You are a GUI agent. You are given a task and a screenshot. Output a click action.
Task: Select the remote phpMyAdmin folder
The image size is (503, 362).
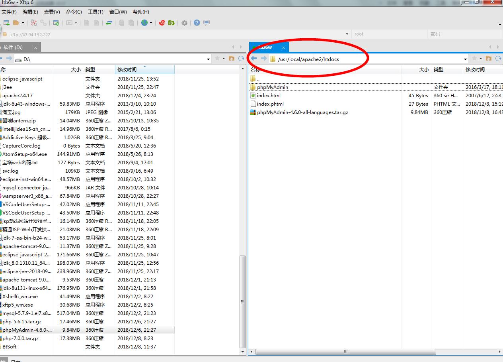pos(273,87)
